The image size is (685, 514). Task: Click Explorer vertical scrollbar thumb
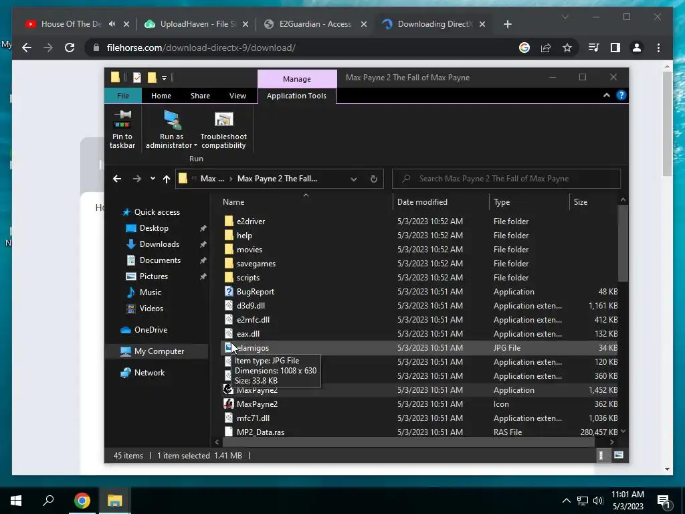623,244
